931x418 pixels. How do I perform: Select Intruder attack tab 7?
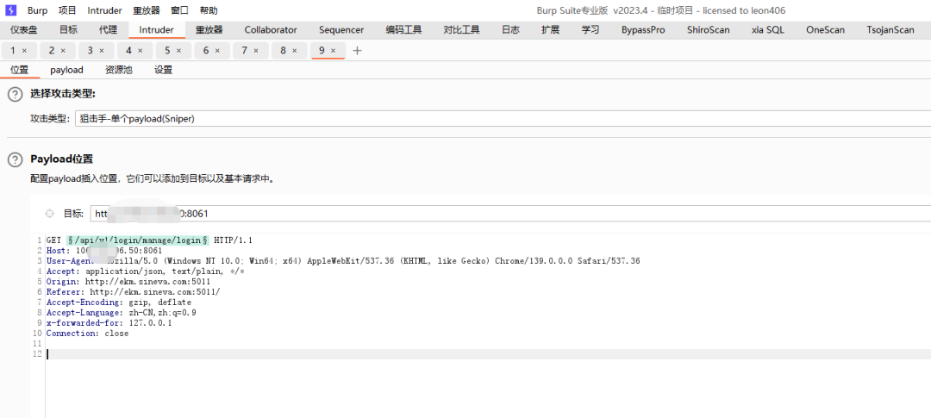pos(245,51)
